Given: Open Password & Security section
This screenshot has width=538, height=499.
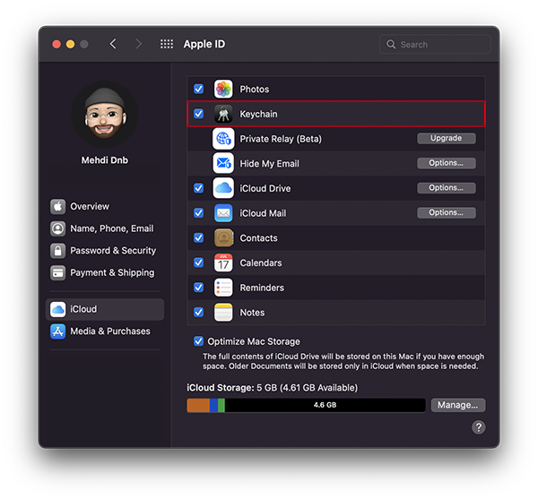Looking at the screenshot, I should tap(105, 251).
